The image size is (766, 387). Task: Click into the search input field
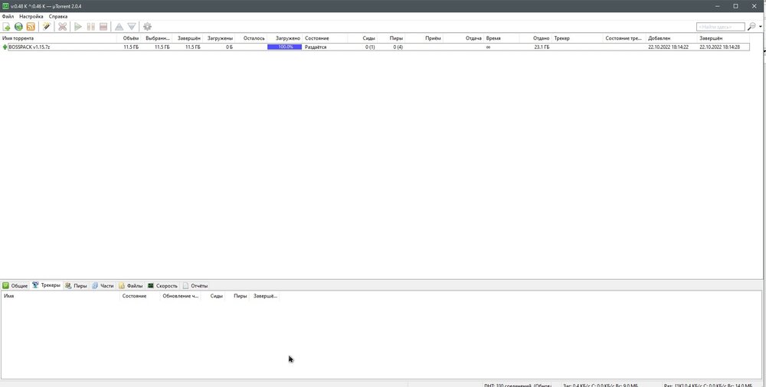pos(721,27)
